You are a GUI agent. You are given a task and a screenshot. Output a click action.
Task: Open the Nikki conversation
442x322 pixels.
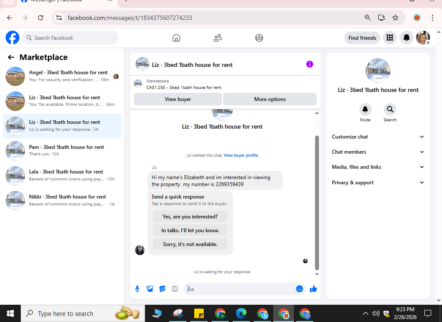click(62, 200)
